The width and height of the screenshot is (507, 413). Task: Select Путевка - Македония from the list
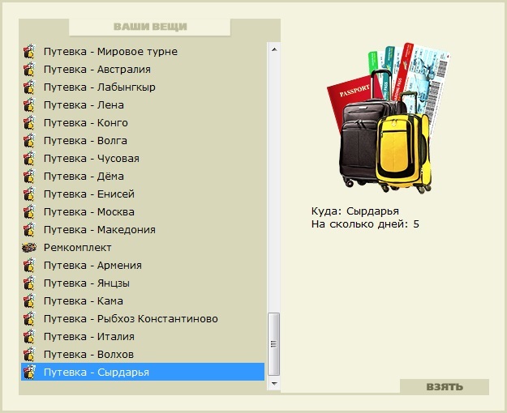point(143,230)
